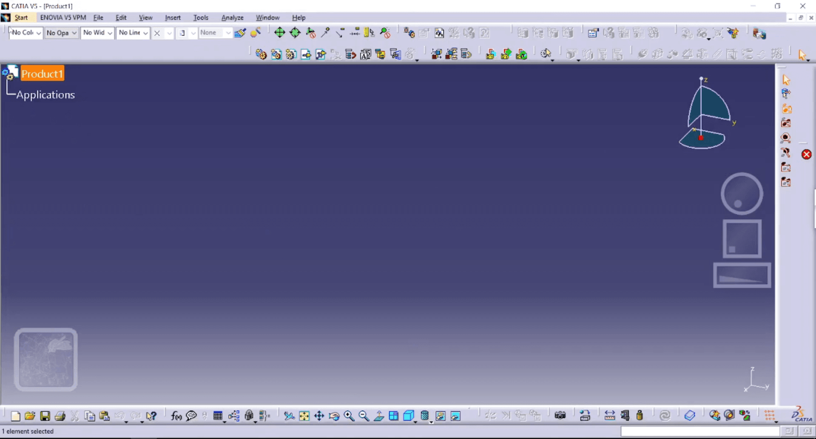Toggle multi-view display mode
816x439 pixels.
393,416
